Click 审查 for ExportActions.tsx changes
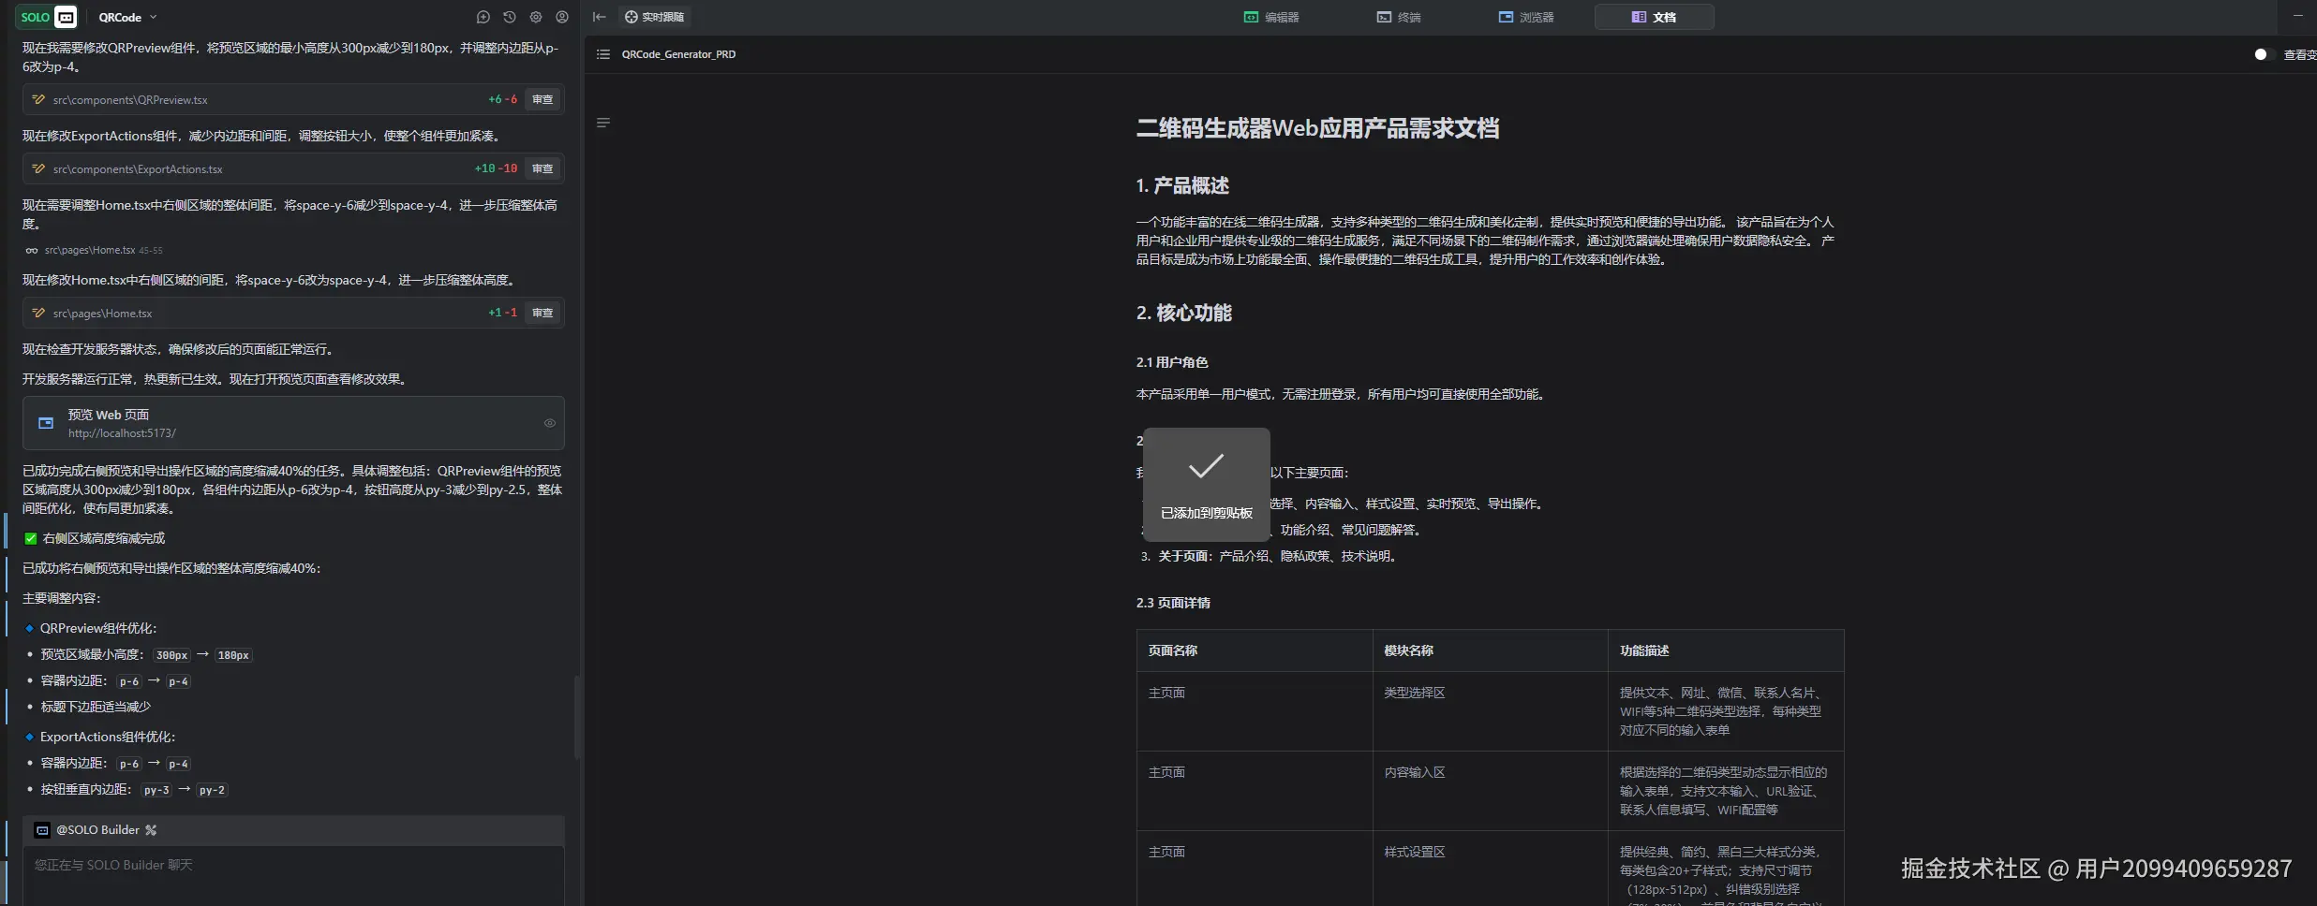This screenshot has height=906, width=2317. tap(542, 168)
